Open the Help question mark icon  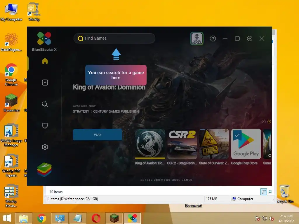pyautogui.click(x=213, y=38)
